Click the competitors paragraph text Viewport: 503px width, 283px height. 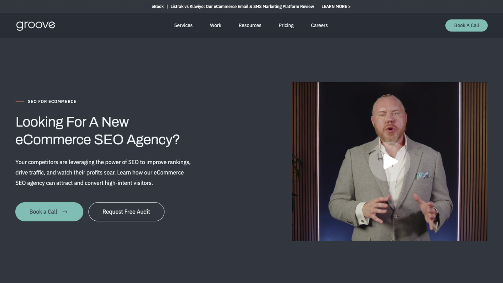coord(103,172)
